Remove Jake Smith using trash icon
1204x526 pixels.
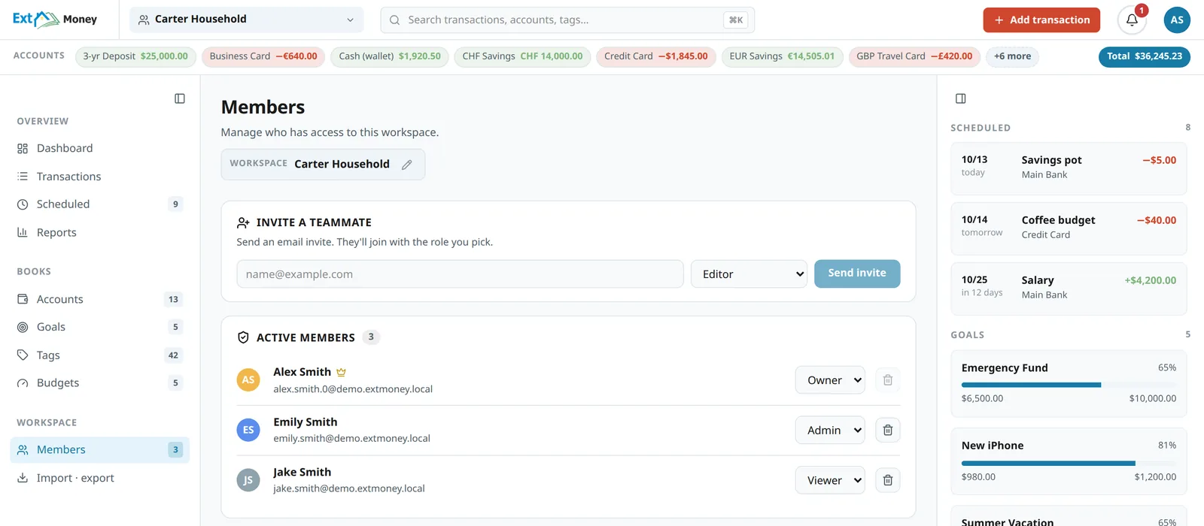(888, 480)
